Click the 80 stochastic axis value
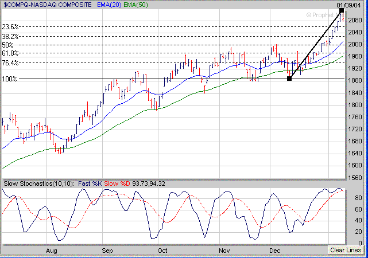Viewport: 368px width, 258px height. pyautogui.click(x=358, y=198)
